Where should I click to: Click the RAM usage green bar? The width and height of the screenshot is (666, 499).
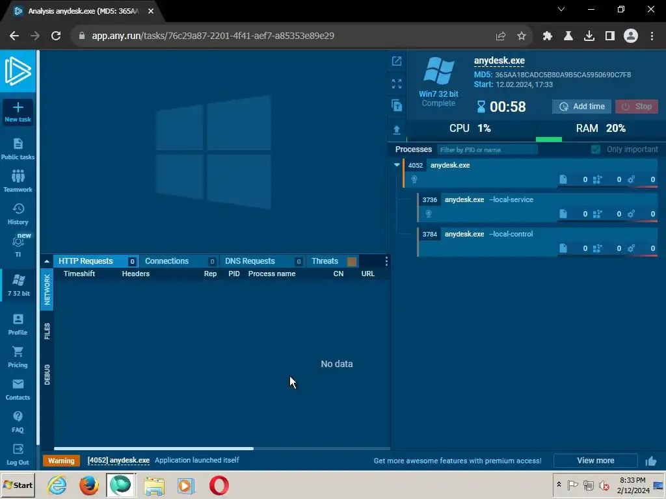(549, 139)
